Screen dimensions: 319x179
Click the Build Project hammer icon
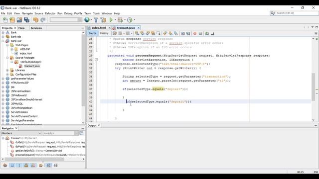tap(96, 20)
